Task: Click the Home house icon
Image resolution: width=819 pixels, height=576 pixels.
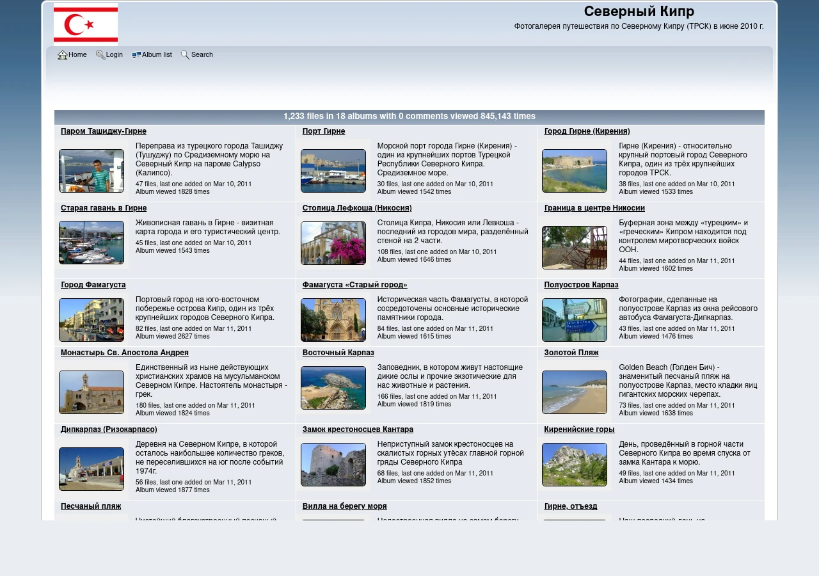Action: pos(62,55)
